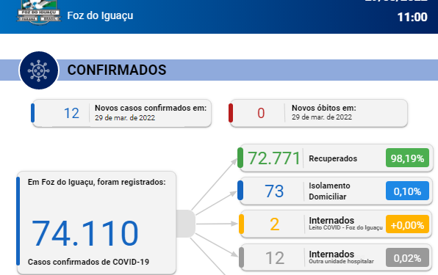Viewport: 438px width, 275px height.
Task: Click the new deaths count 0
Action: pos(261,113)
